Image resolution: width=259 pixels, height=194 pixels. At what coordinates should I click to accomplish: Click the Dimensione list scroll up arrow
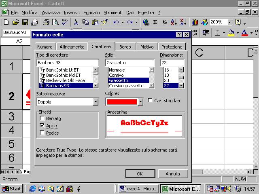point(181,70)
